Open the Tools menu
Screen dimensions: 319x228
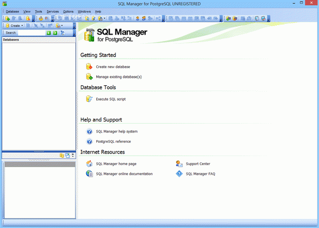pos(38,11)
